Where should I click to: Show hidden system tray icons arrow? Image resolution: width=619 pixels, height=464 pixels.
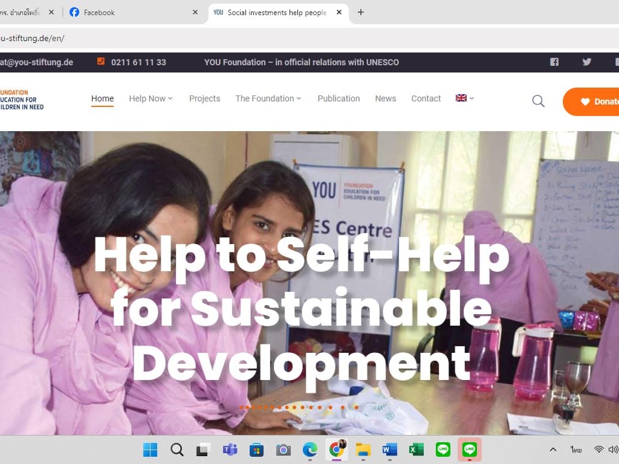click(553, 449)
